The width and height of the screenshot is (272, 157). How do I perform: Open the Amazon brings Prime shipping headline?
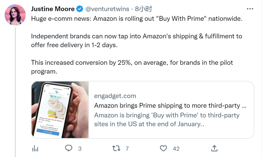click(x=170, y=106)
